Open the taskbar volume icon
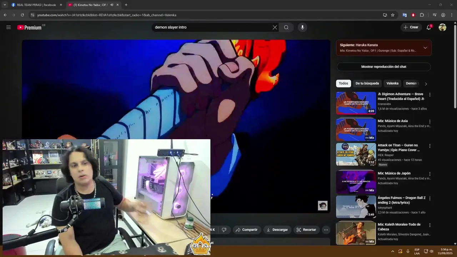Viewport: 457px width, 257px height. (x=431, y=251)
